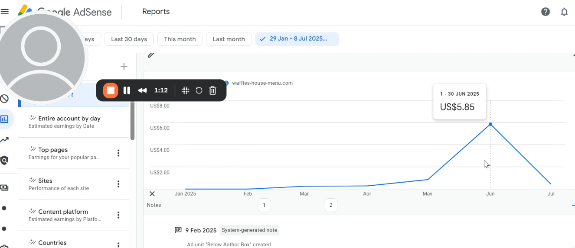Open more options for Sites report

point(118,184)
